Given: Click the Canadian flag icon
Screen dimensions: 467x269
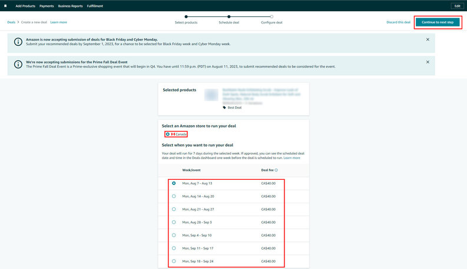Looking at the screenshot, I should point(173,134).
